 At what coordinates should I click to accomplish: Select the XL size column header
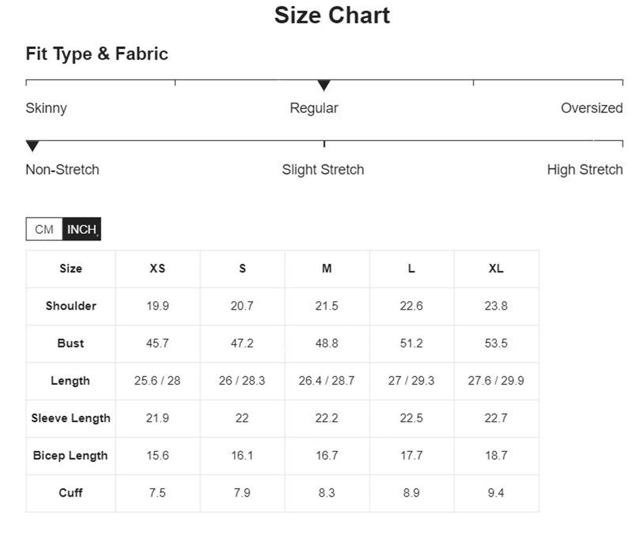click(496, 268)
